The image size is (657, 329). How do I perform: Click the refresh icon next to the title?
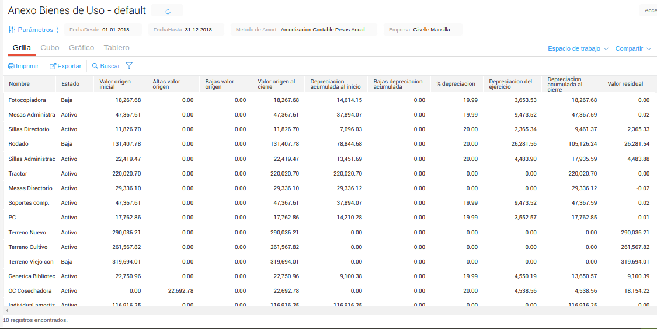pyautogui.click(x=168, y=11)
